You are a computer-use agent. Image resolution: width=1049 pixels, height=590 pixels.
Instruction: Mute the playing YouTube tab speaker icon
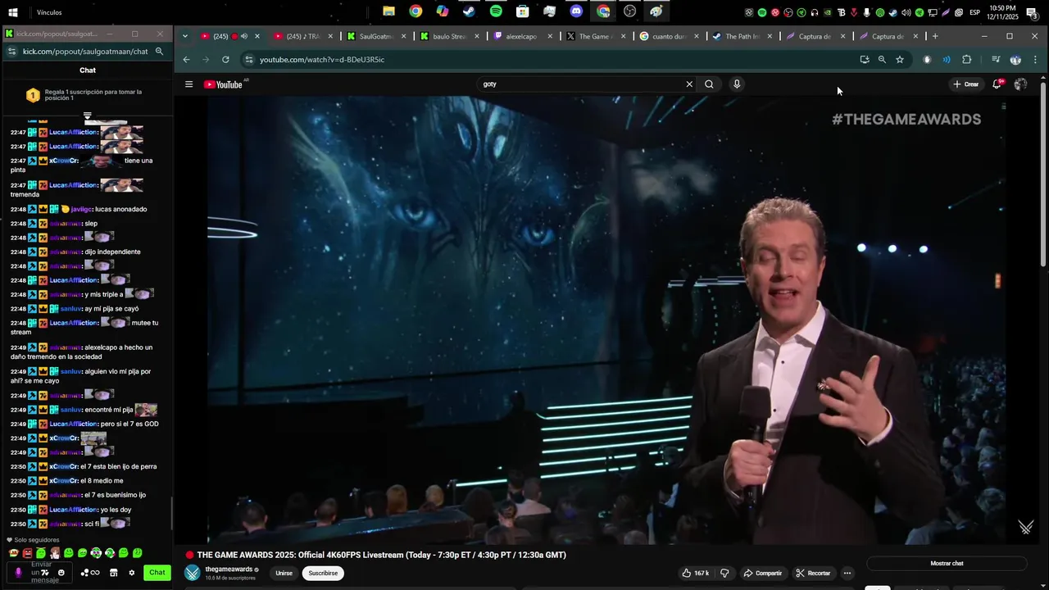244,36
